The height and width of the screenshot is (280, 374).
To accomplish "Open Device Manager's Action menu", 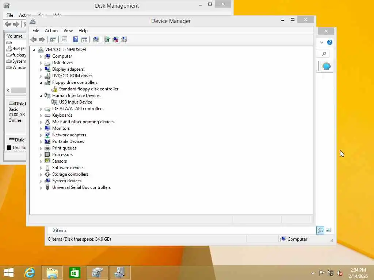I will click(x=51, y=31).
